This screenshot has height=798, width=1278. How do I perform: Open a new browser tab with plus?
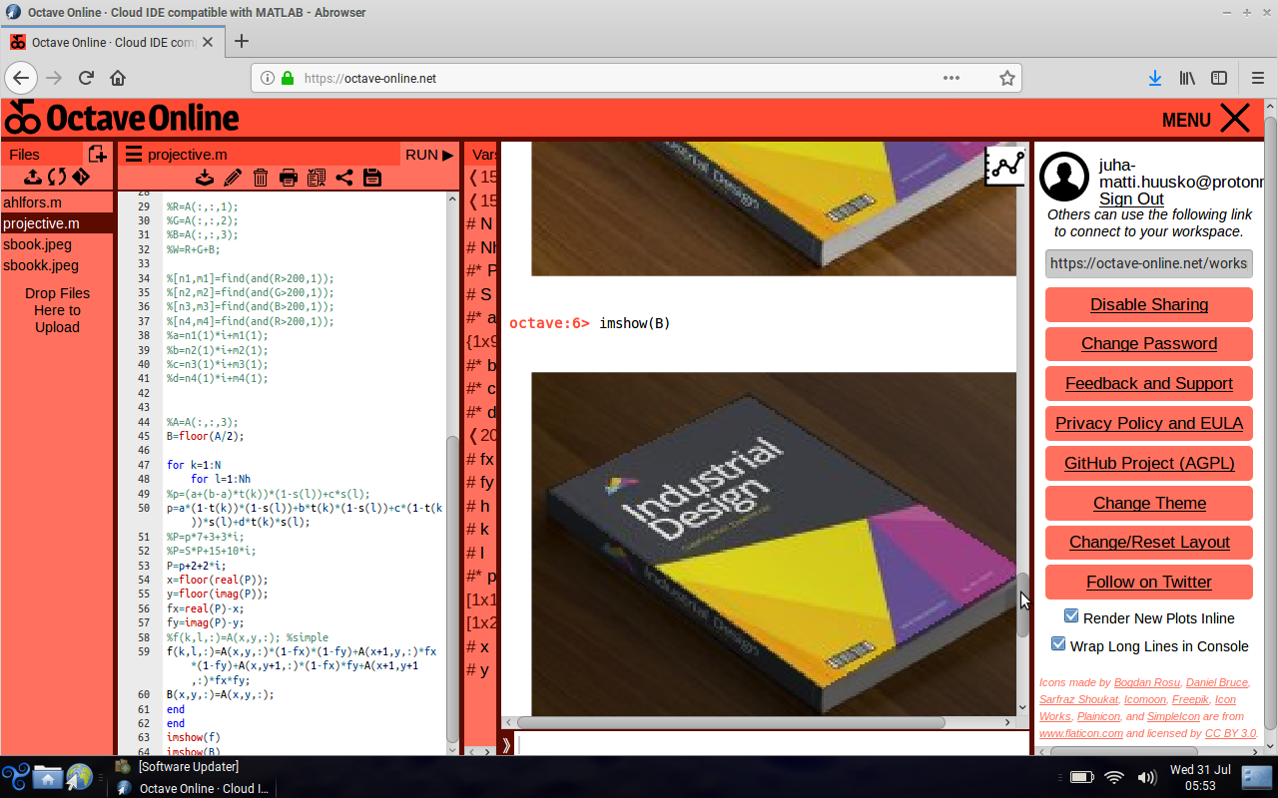(241, 42)
